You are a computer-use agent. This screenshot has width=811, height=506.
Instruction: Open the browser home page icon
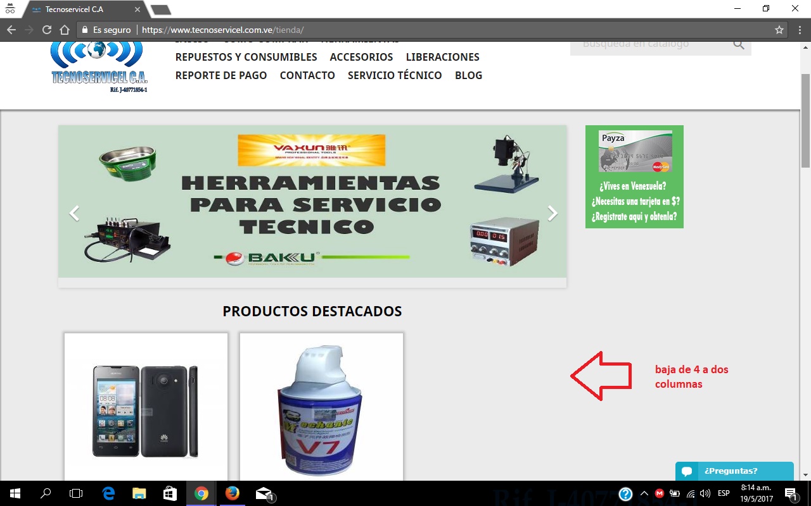click(x=64, y=30)
